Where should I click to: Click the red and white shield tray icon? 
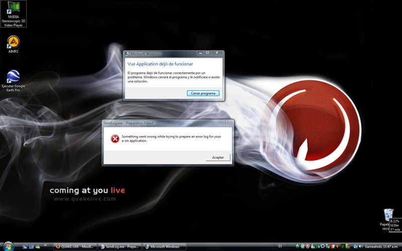[332, 246]
